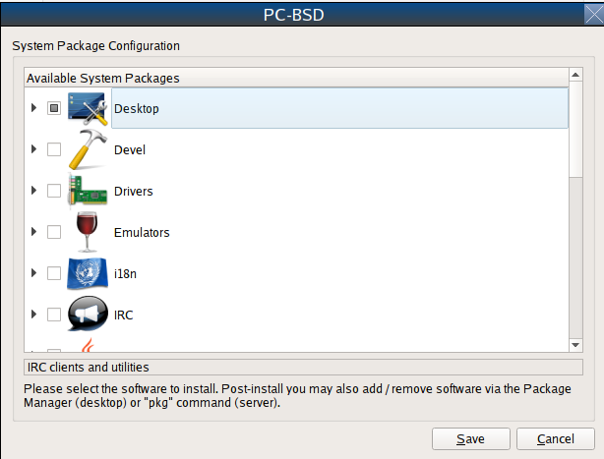
Task: Click the vertical scrollbar thumb
Action: [575, 130]
